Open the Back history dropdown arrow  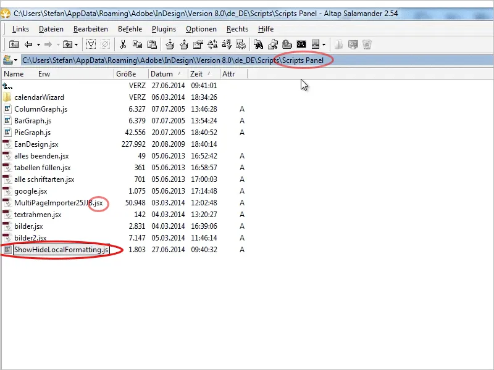click(38, 44)
